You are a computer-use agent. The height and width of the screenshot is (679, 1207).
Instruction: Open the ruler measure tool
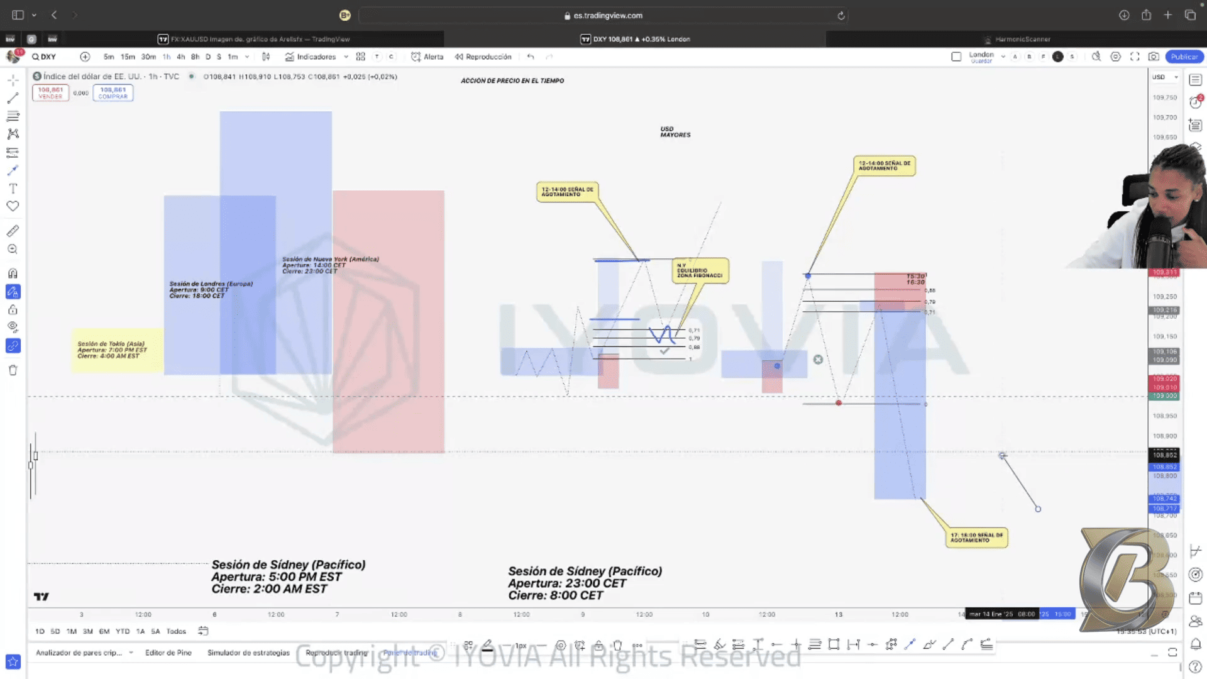tap(13, 231)
